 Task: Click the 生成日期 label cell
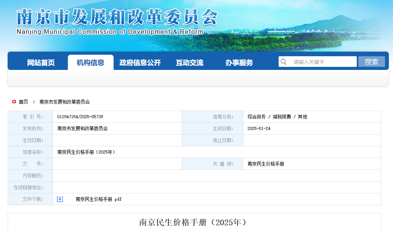click(x=213, y=128)
